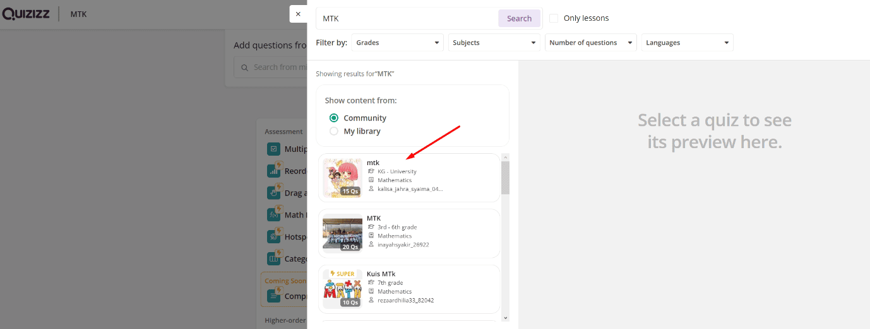The height and width of the screenshot is (329, 870).
Task: Click the Search from library field behind
Action: click(270, 67)
